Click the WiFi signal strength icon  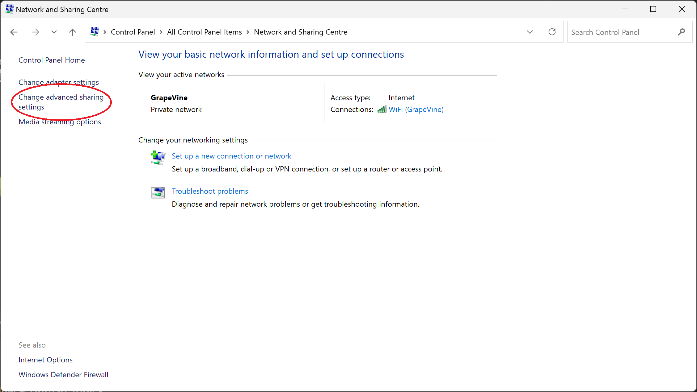coord(382,109)
